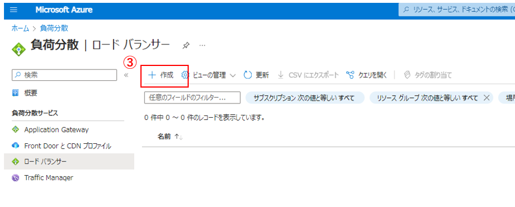
Task: Open Front Door と CDN プロファイル
Action: click(68, 146)
